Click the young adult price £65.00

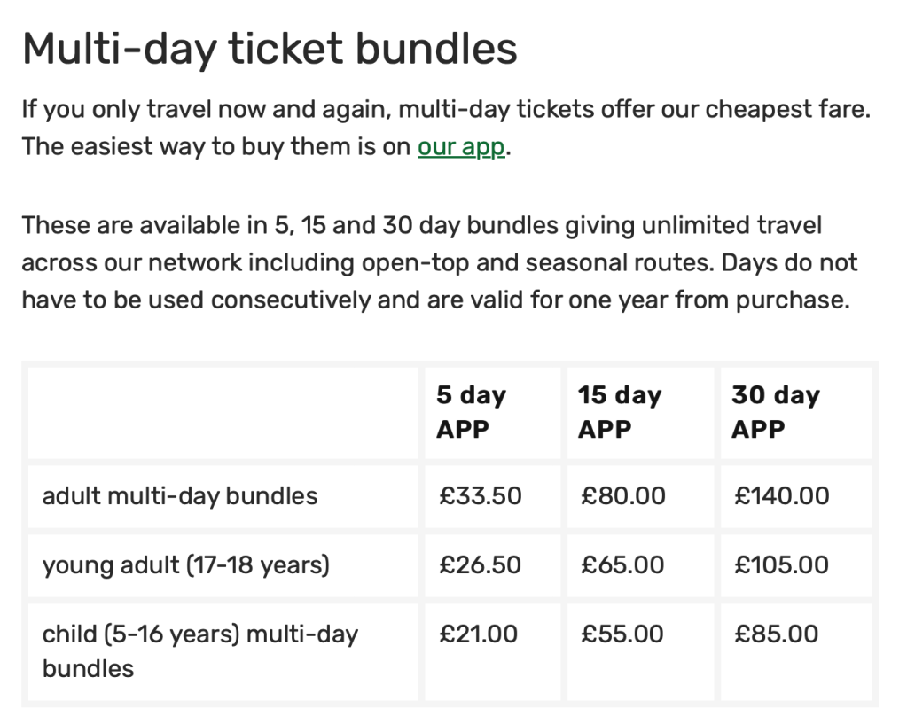point(622,564)
